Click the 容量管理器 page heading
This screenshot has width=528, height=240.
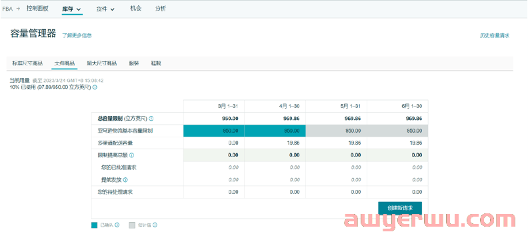[x=33, y=33]
